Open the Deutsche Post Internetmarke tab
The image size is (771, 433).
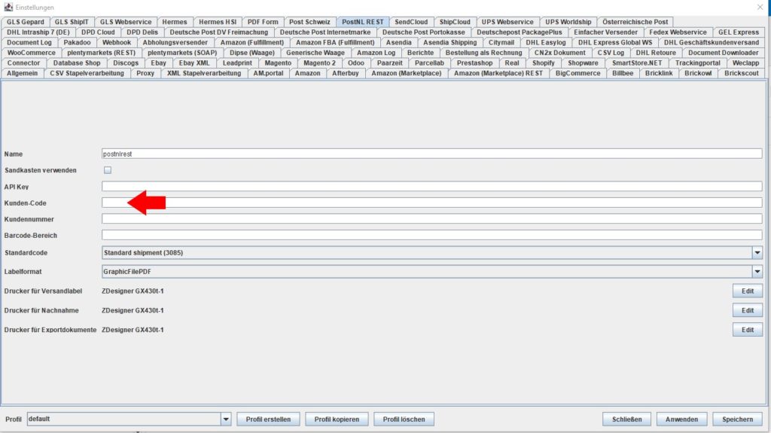click(x=325, y=32)
